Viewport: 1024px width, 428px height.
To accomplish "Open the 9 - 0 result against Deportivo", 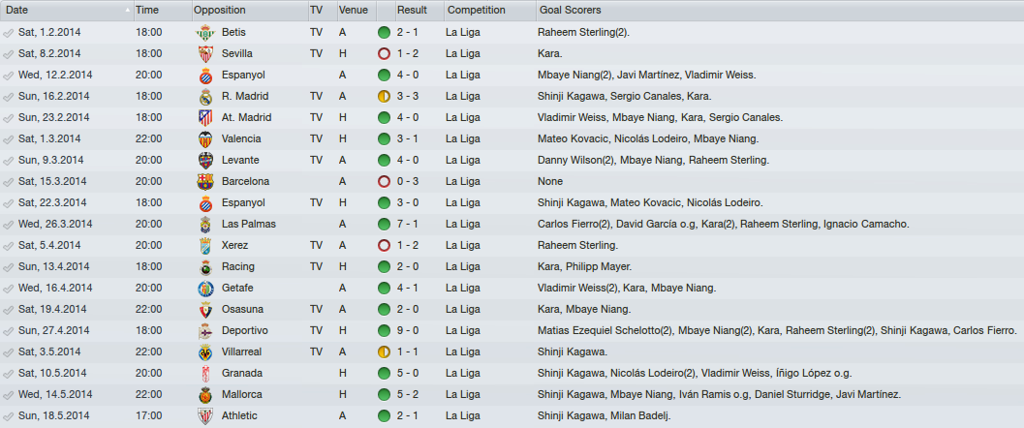I will (408, 331).
